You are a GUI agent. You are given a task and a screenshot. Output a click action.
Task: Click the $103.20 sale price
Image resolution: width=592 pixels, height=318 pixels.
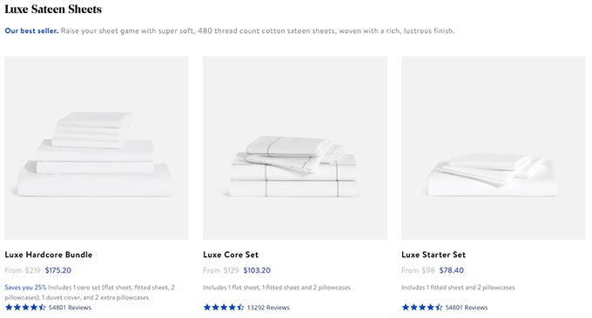[x=257, y=270]
